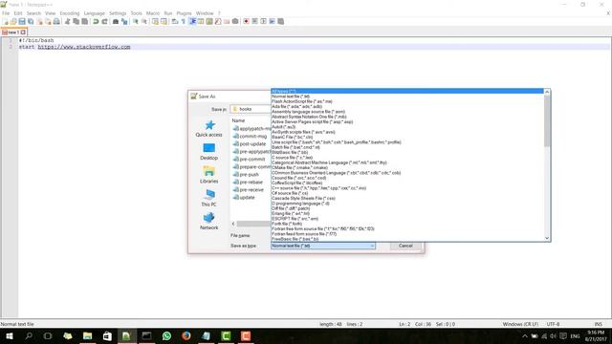Click the Open file toolbar icon
The image size is (612, 344).
pyautogui.click(x=13, y=21)
